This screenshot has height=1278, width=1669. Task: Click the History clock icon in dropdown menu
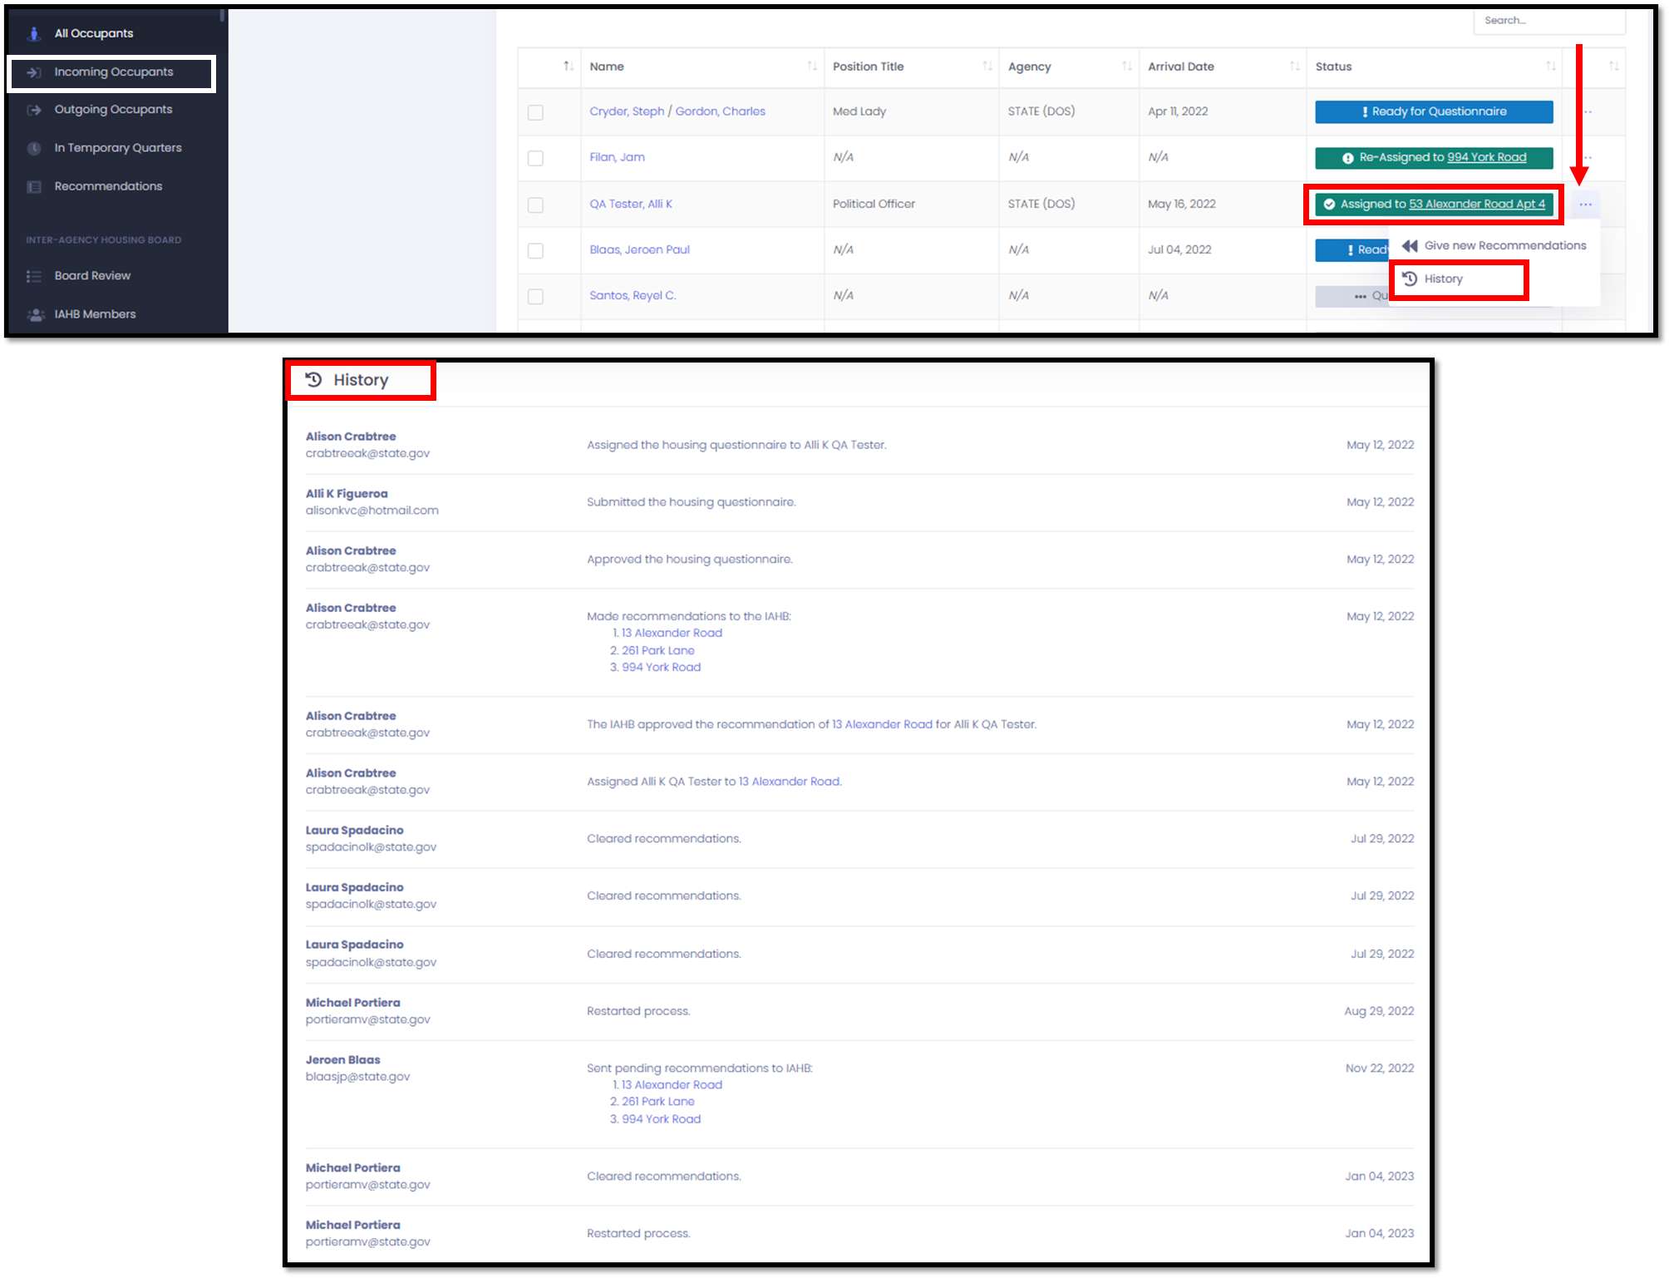pyautogui.click(x=1410, y=279)
